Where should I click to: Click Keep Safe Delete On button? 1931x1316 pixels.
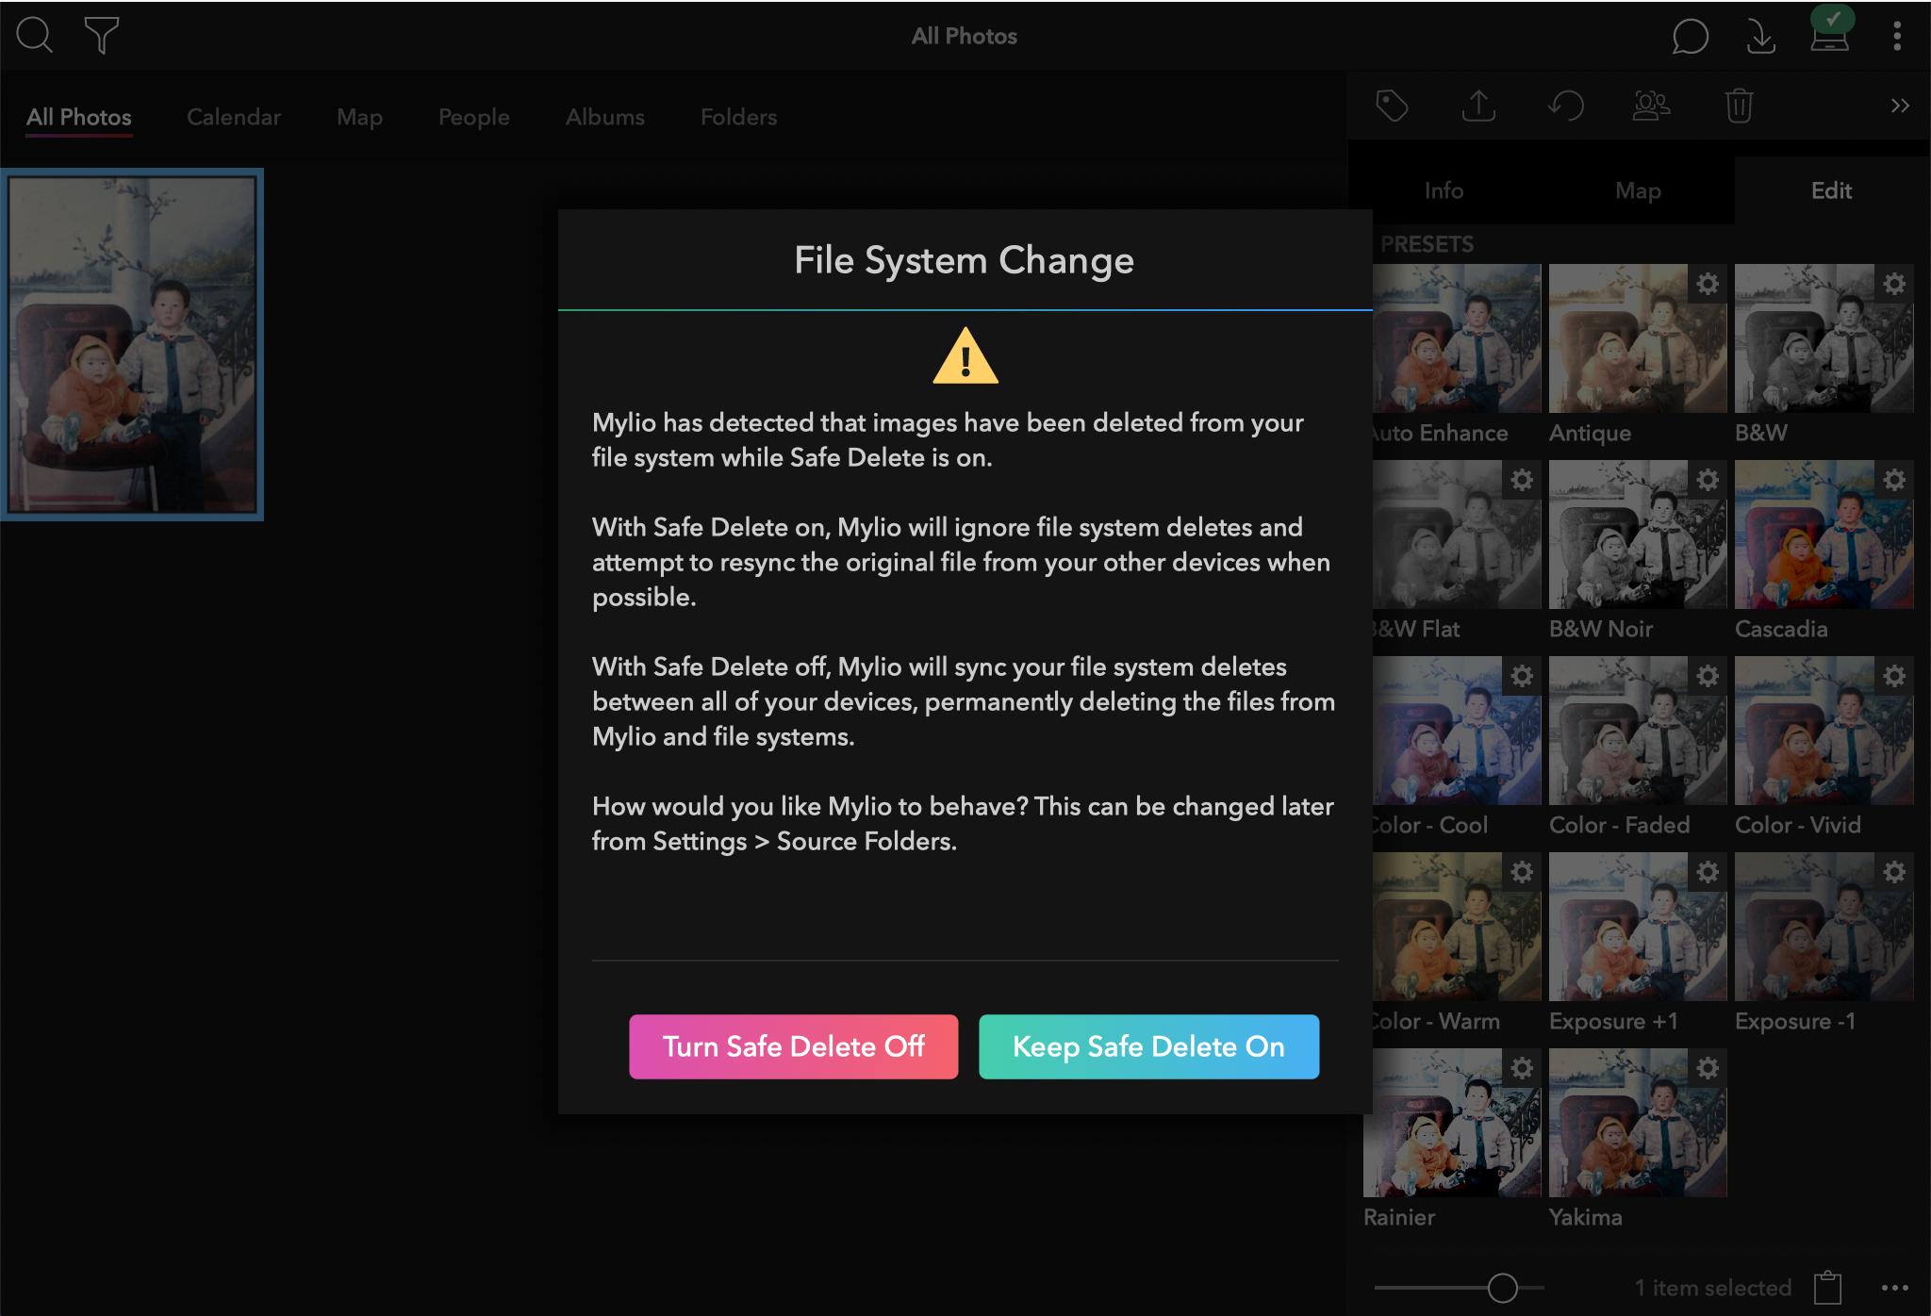1148,1046
